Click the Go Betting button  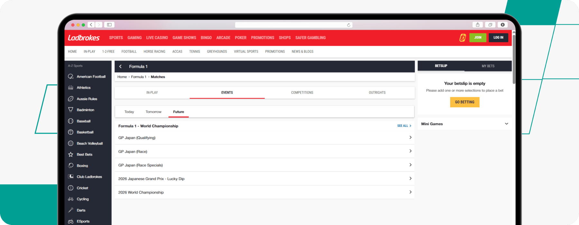[464, 102]
